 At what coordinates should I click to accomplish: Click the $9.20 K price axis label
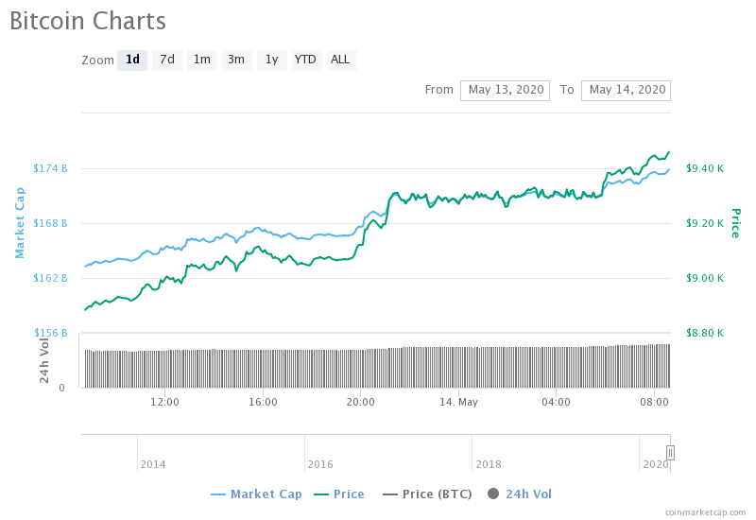pyautogui.click(x=705, y=223)
